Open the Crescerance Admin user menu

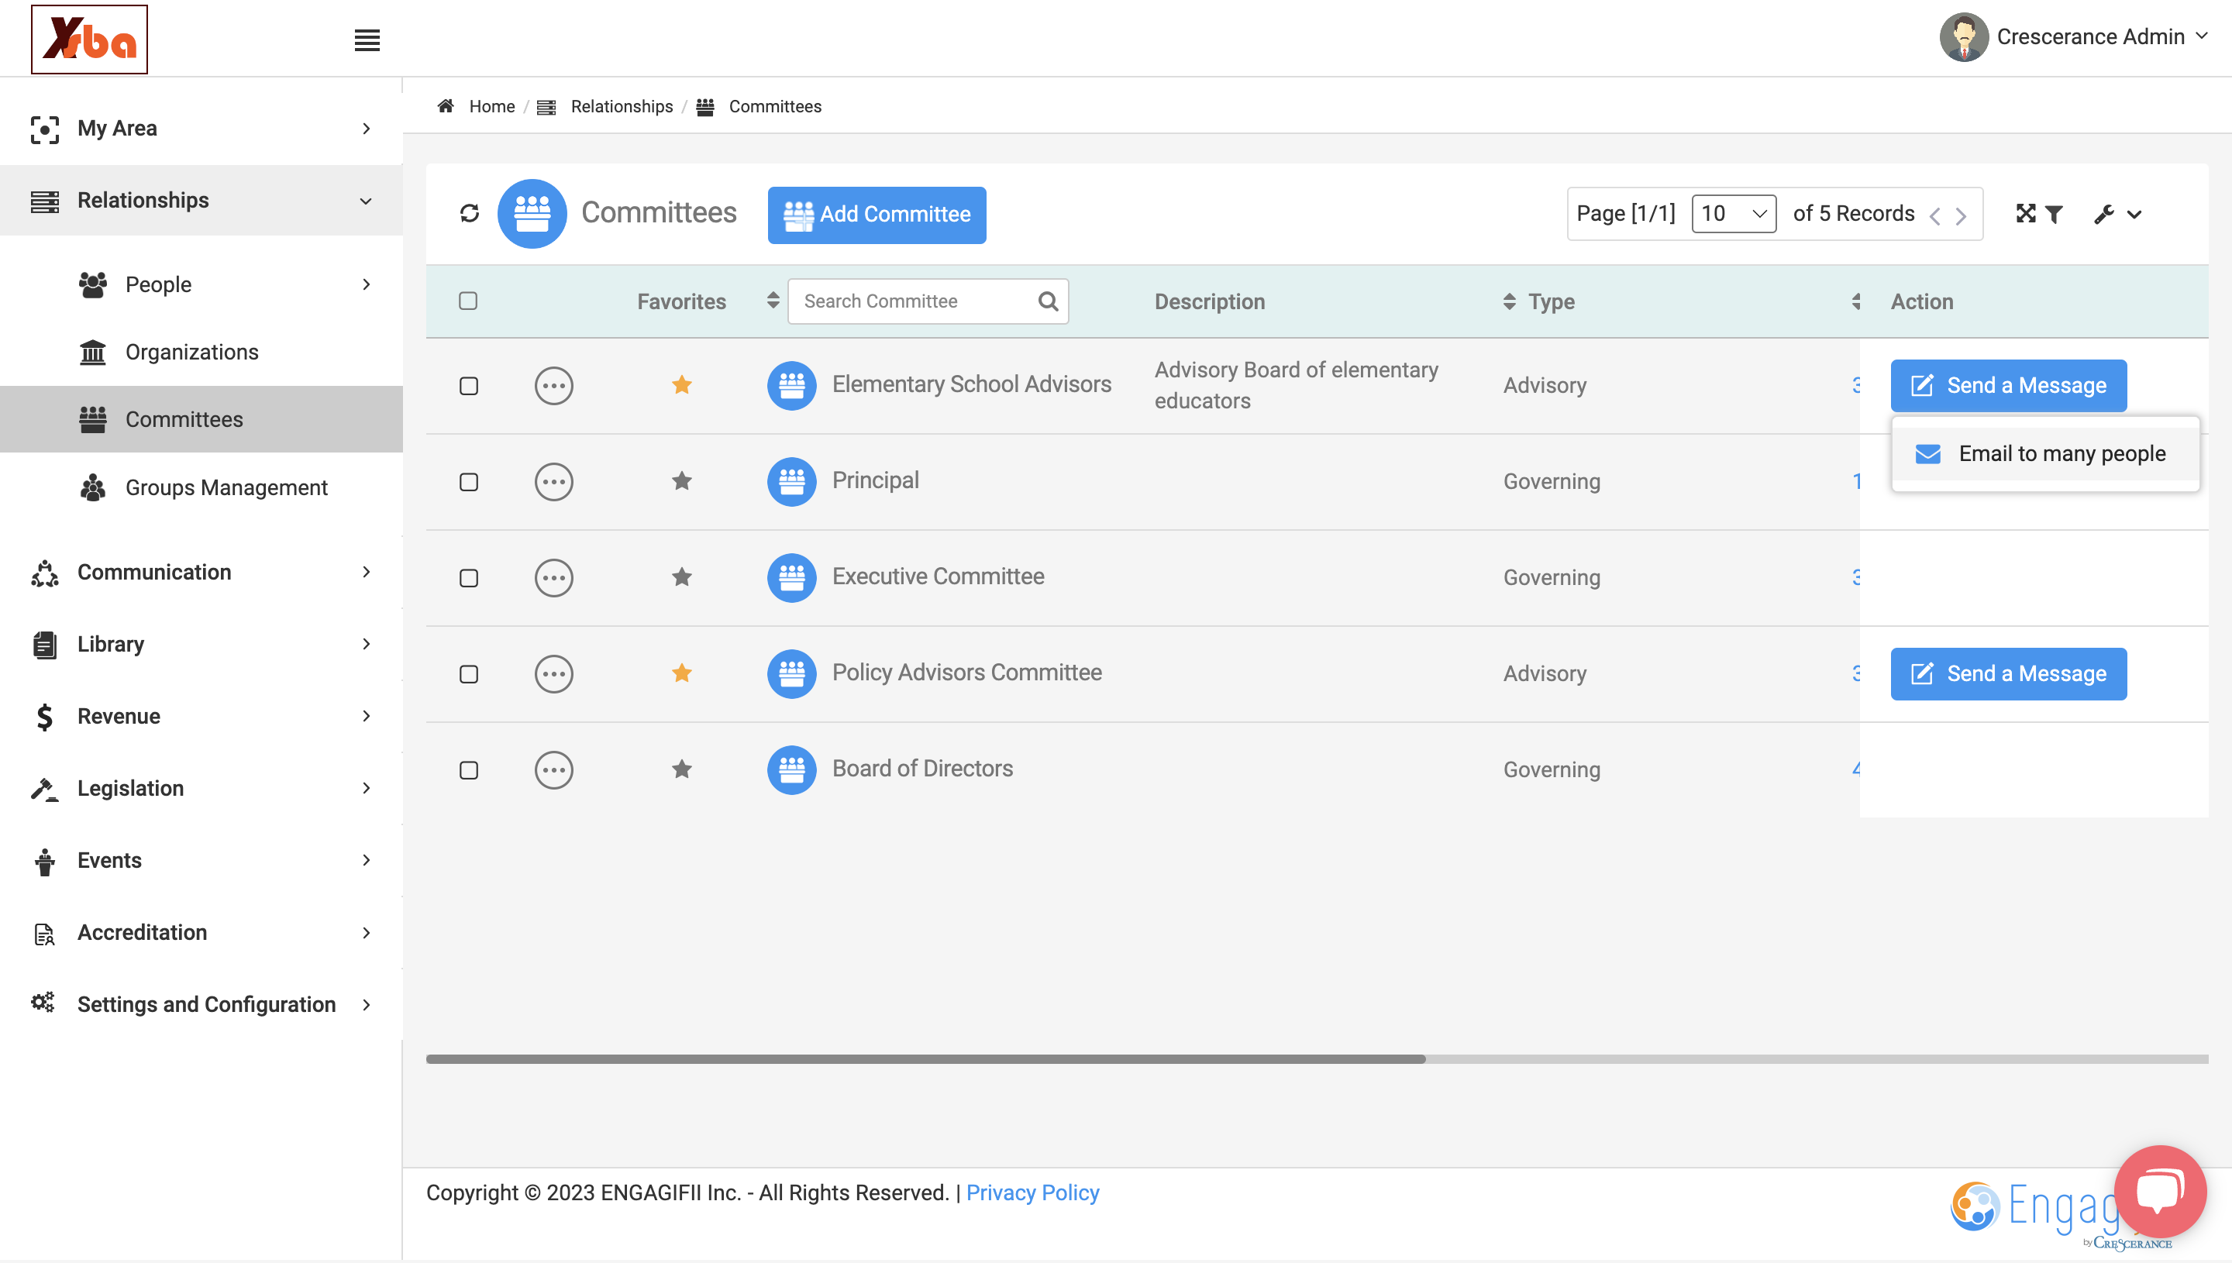[2073, 36]
